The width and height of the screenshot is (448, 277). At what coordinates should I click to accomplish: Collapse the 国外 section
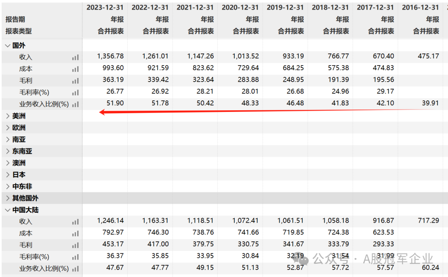(x=8, y=45)
